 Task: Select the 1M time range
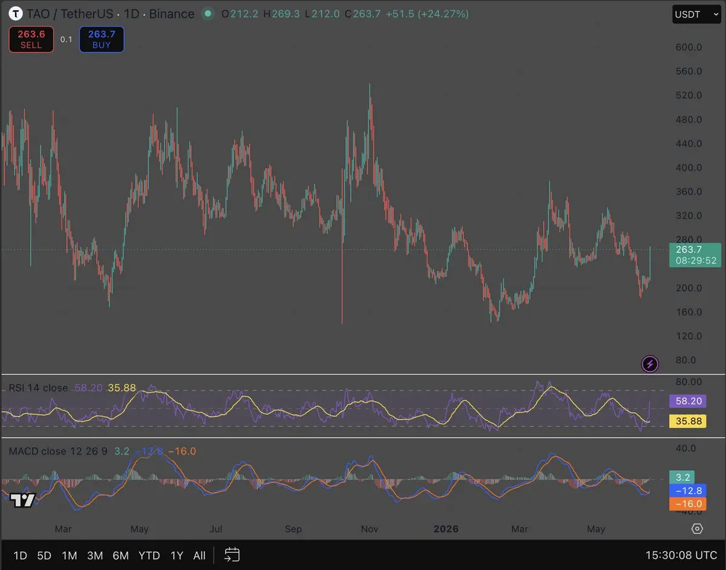tap(69, 555)
